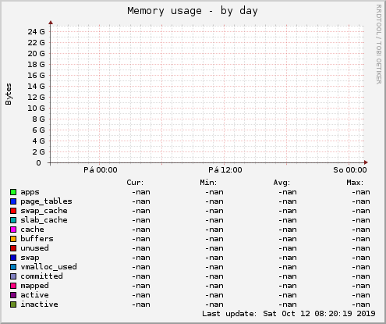Click the dark red unused legend swatch
The height and width of the screenshot is (324, 386).
[x=13, y=248]
